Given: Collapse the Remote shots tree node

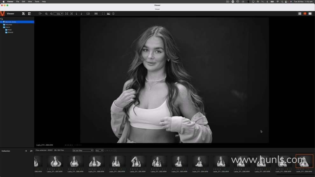Looking at the screenshot, I should 1,22.
